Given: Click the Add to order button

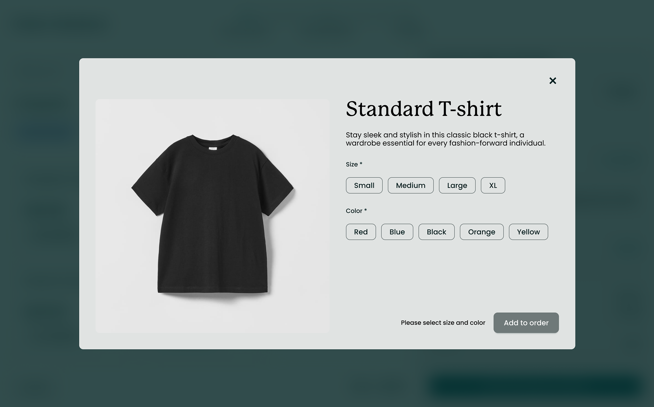Looking at the screenshot, I should click(x=526, y=323).
